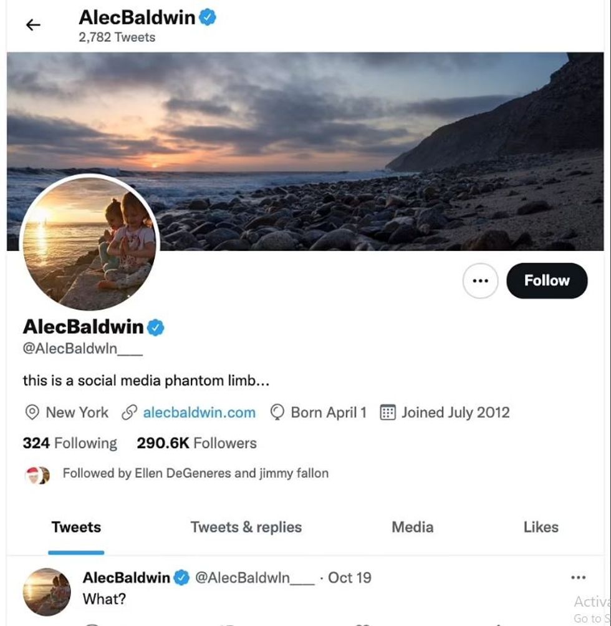
Task: Go back using the left arrow
Action: (33, 25)
